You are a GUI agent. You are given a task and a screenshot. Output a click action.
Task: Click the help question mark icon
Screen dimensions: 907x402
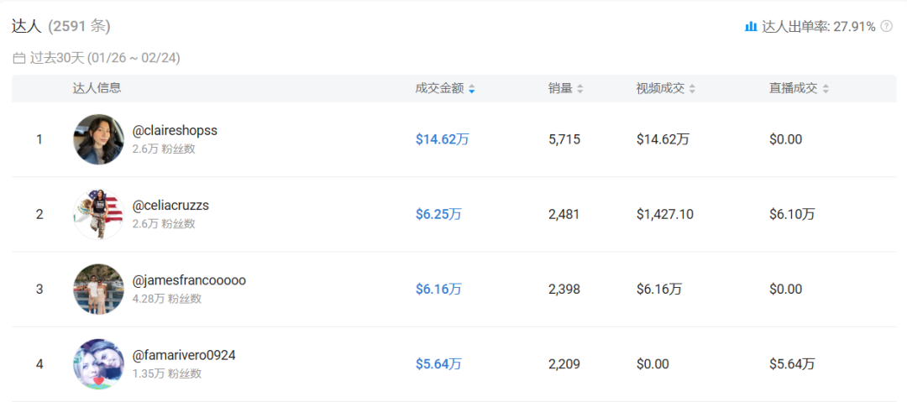click(x=886, y=27)
